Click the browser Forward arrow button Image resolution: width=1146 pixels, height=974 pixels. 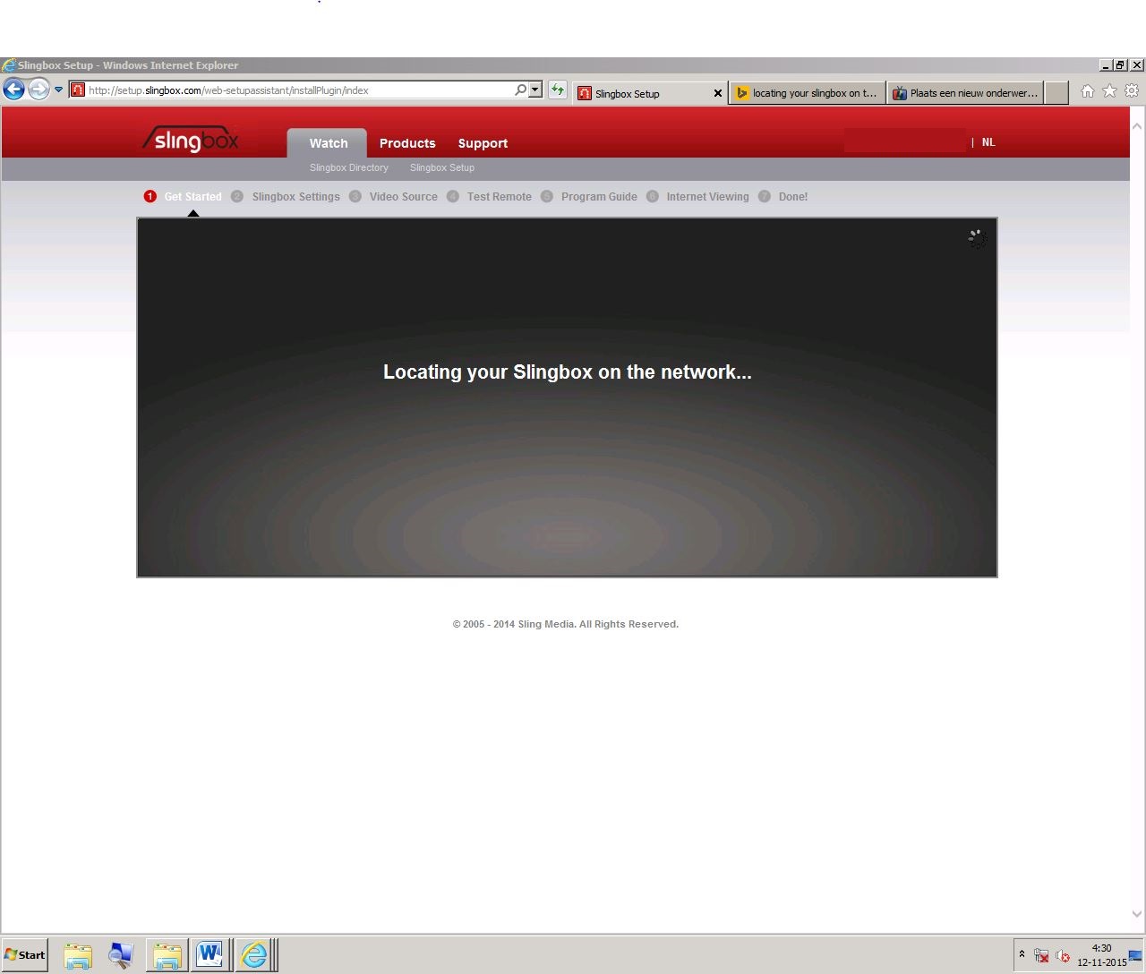click(x=38, y=90)
